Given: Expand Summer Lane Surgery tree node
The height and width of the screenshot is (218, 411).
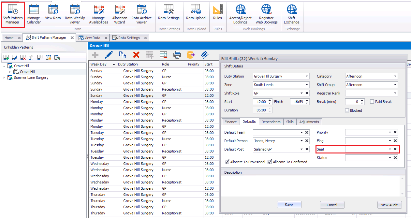Looking at the screenshot, I should (4, 78).
